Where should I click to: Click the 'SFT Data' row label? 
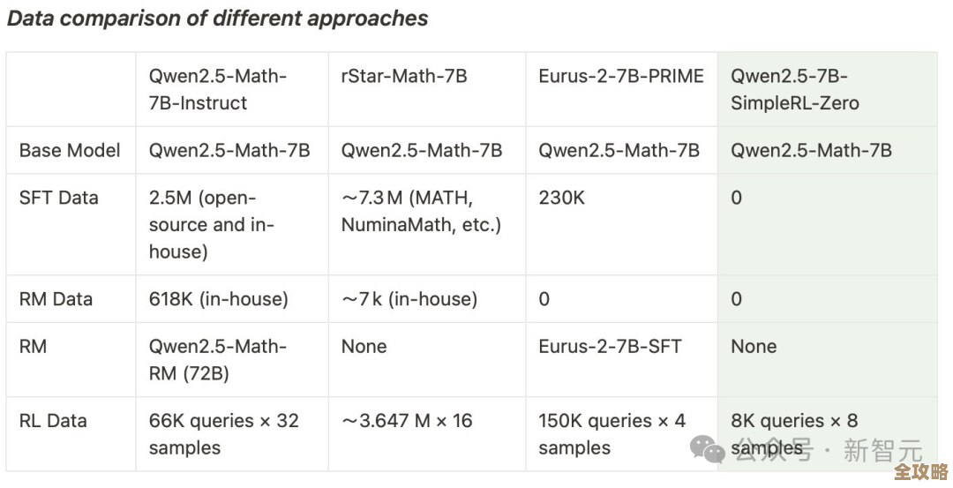point(58,198)
